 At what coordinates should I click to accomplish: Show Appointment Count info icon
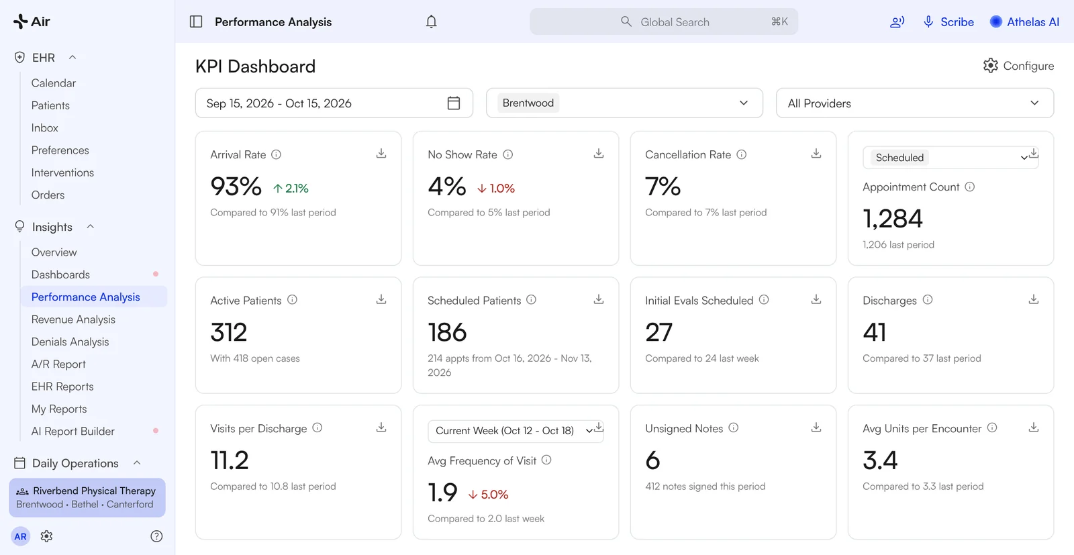(x=970, y=187)
